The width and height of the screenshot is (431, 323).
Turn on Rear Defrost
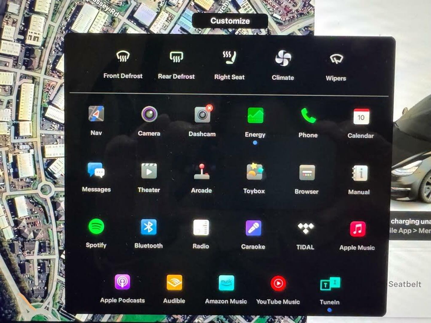click(176, 65)
